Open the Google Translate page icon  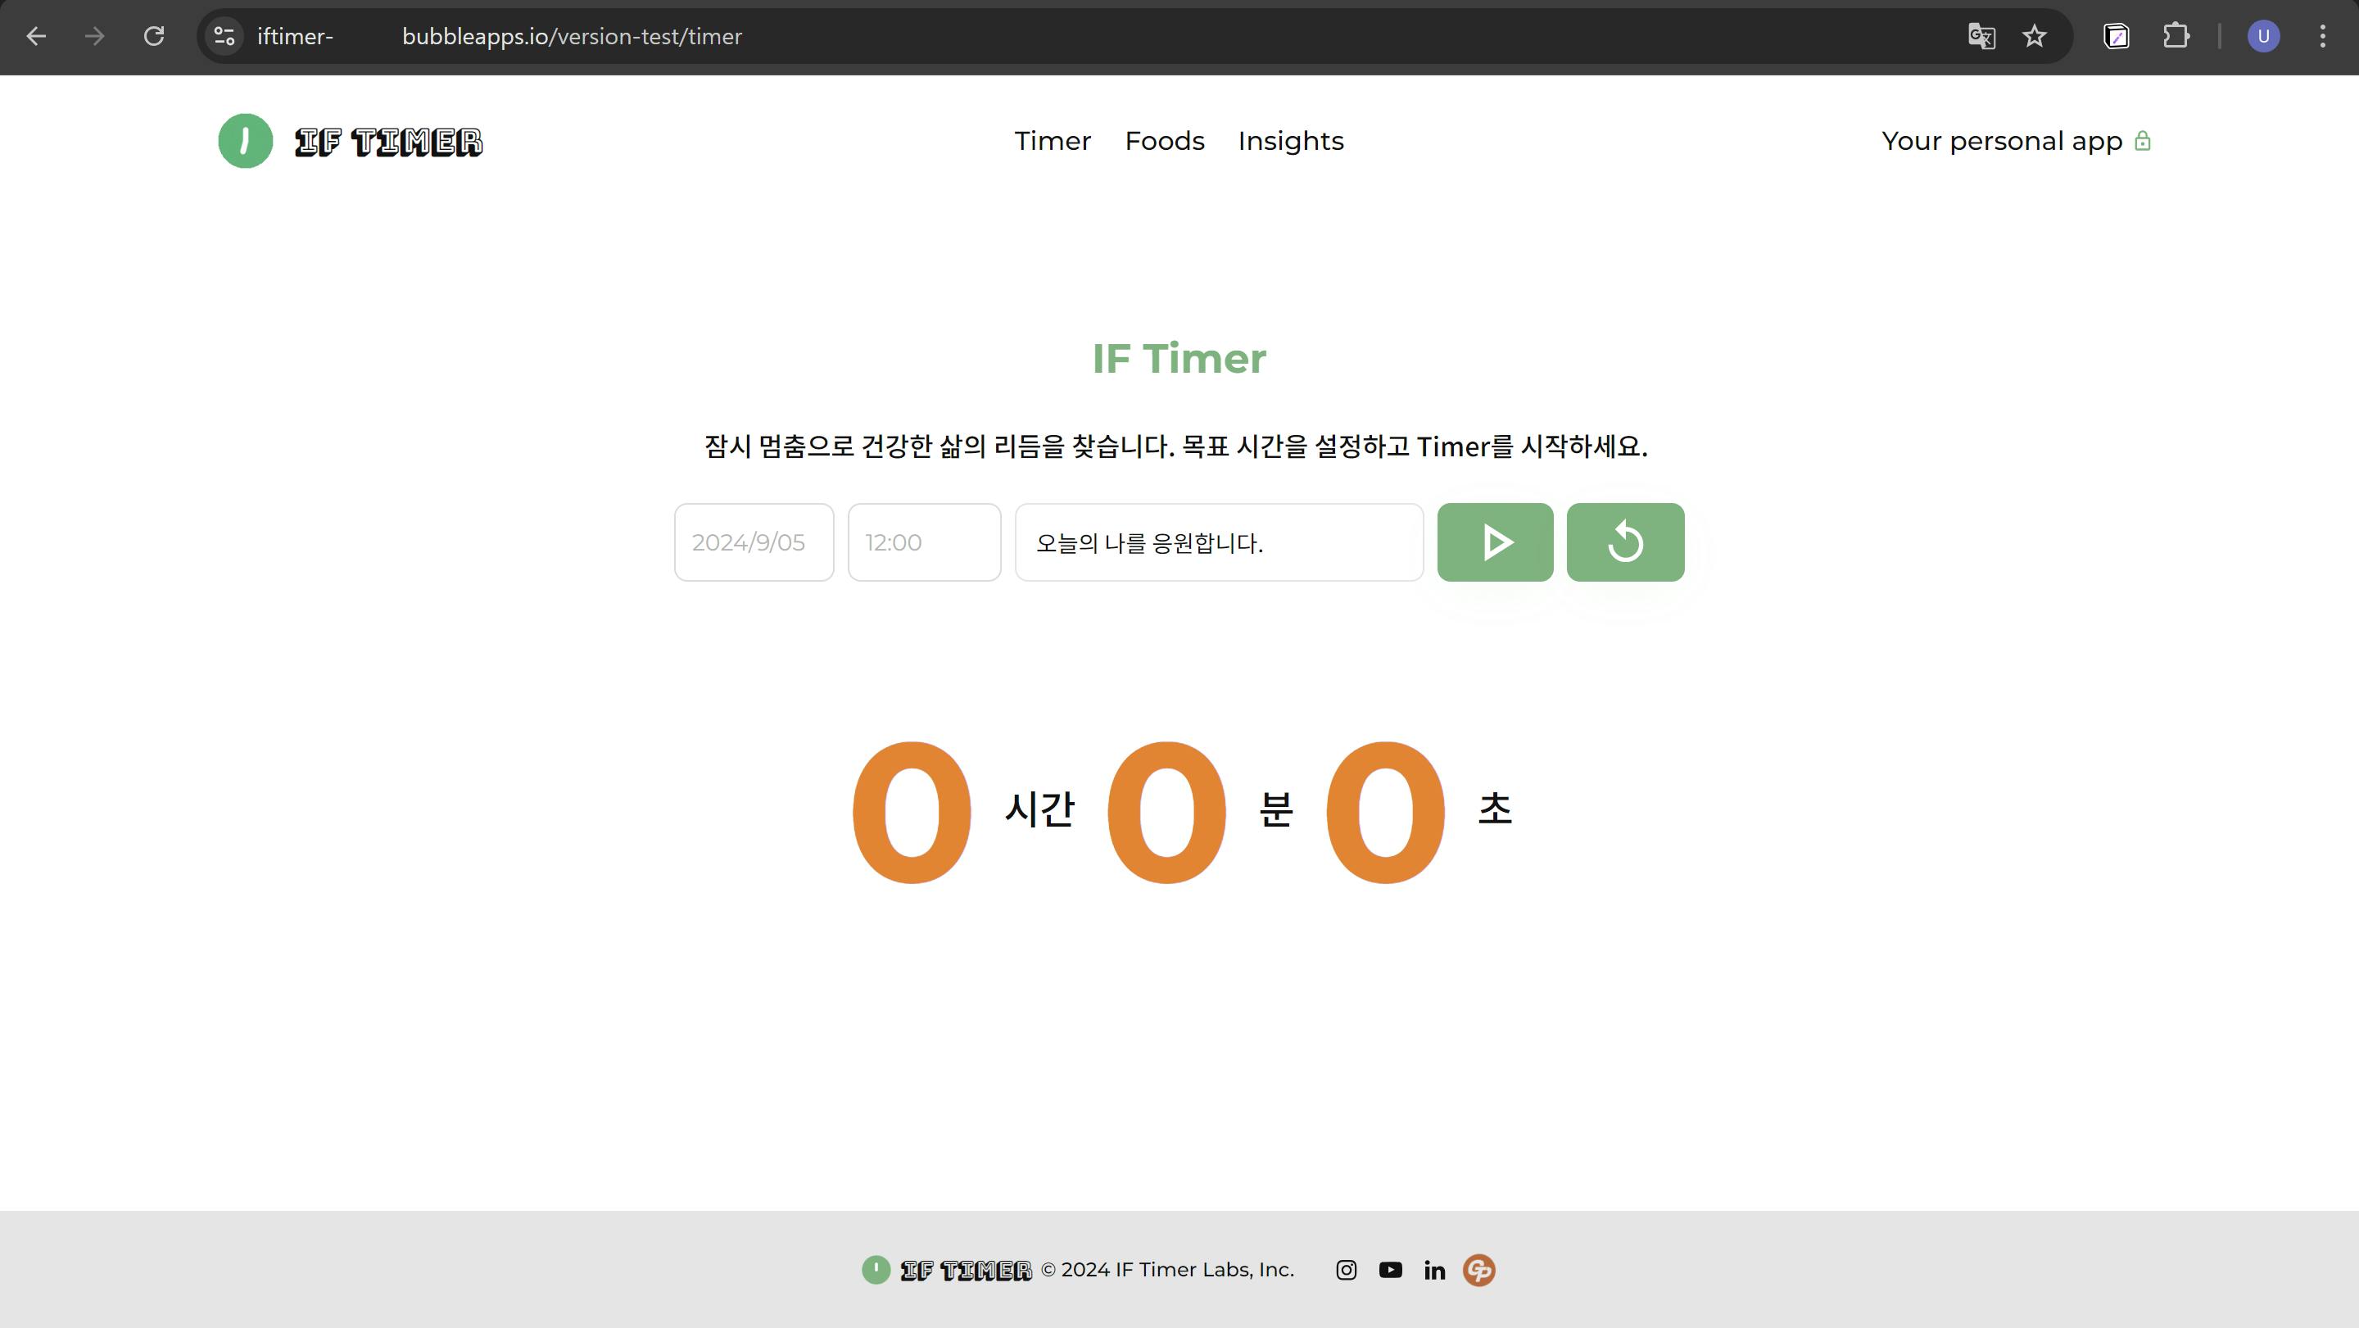pyautogui.click(x=1981, y=37)
